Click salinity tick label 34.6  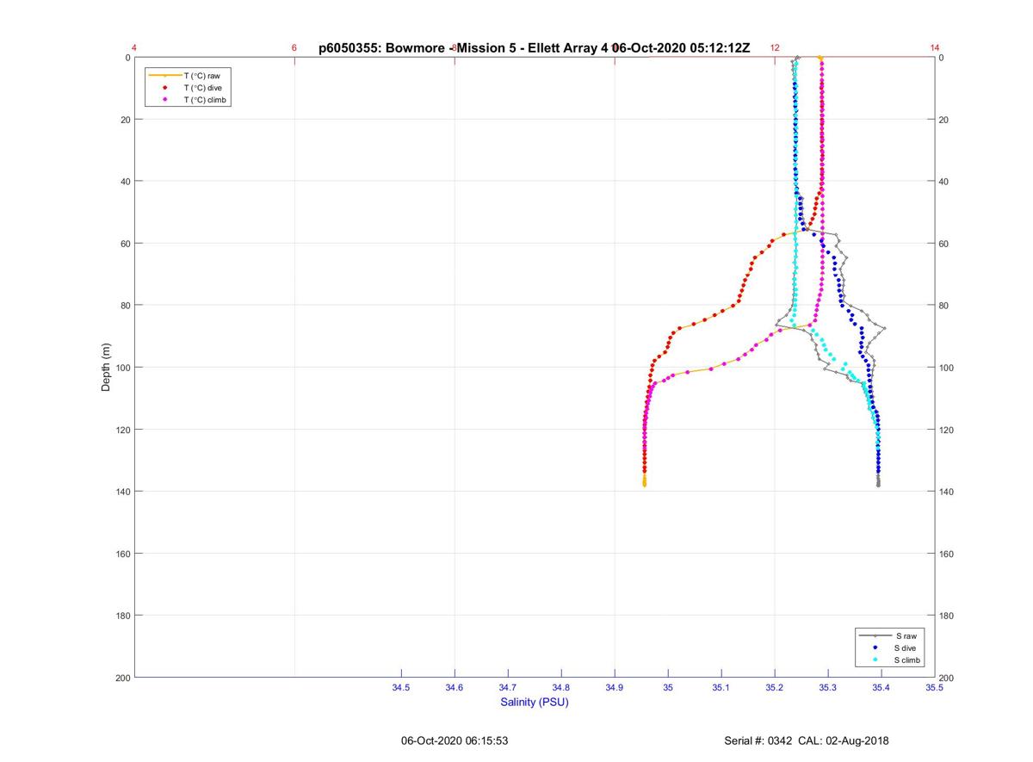click(455, 687)
